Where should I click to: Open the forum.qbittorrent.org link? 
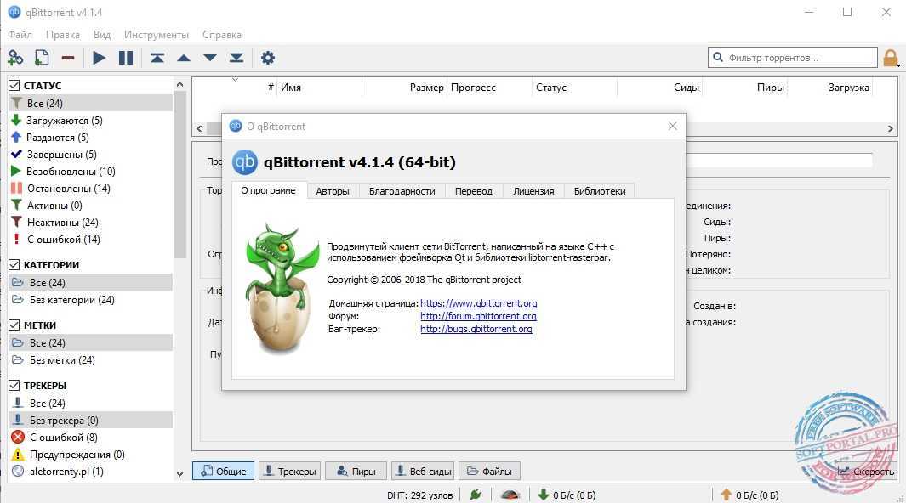[x=478, y=316]
